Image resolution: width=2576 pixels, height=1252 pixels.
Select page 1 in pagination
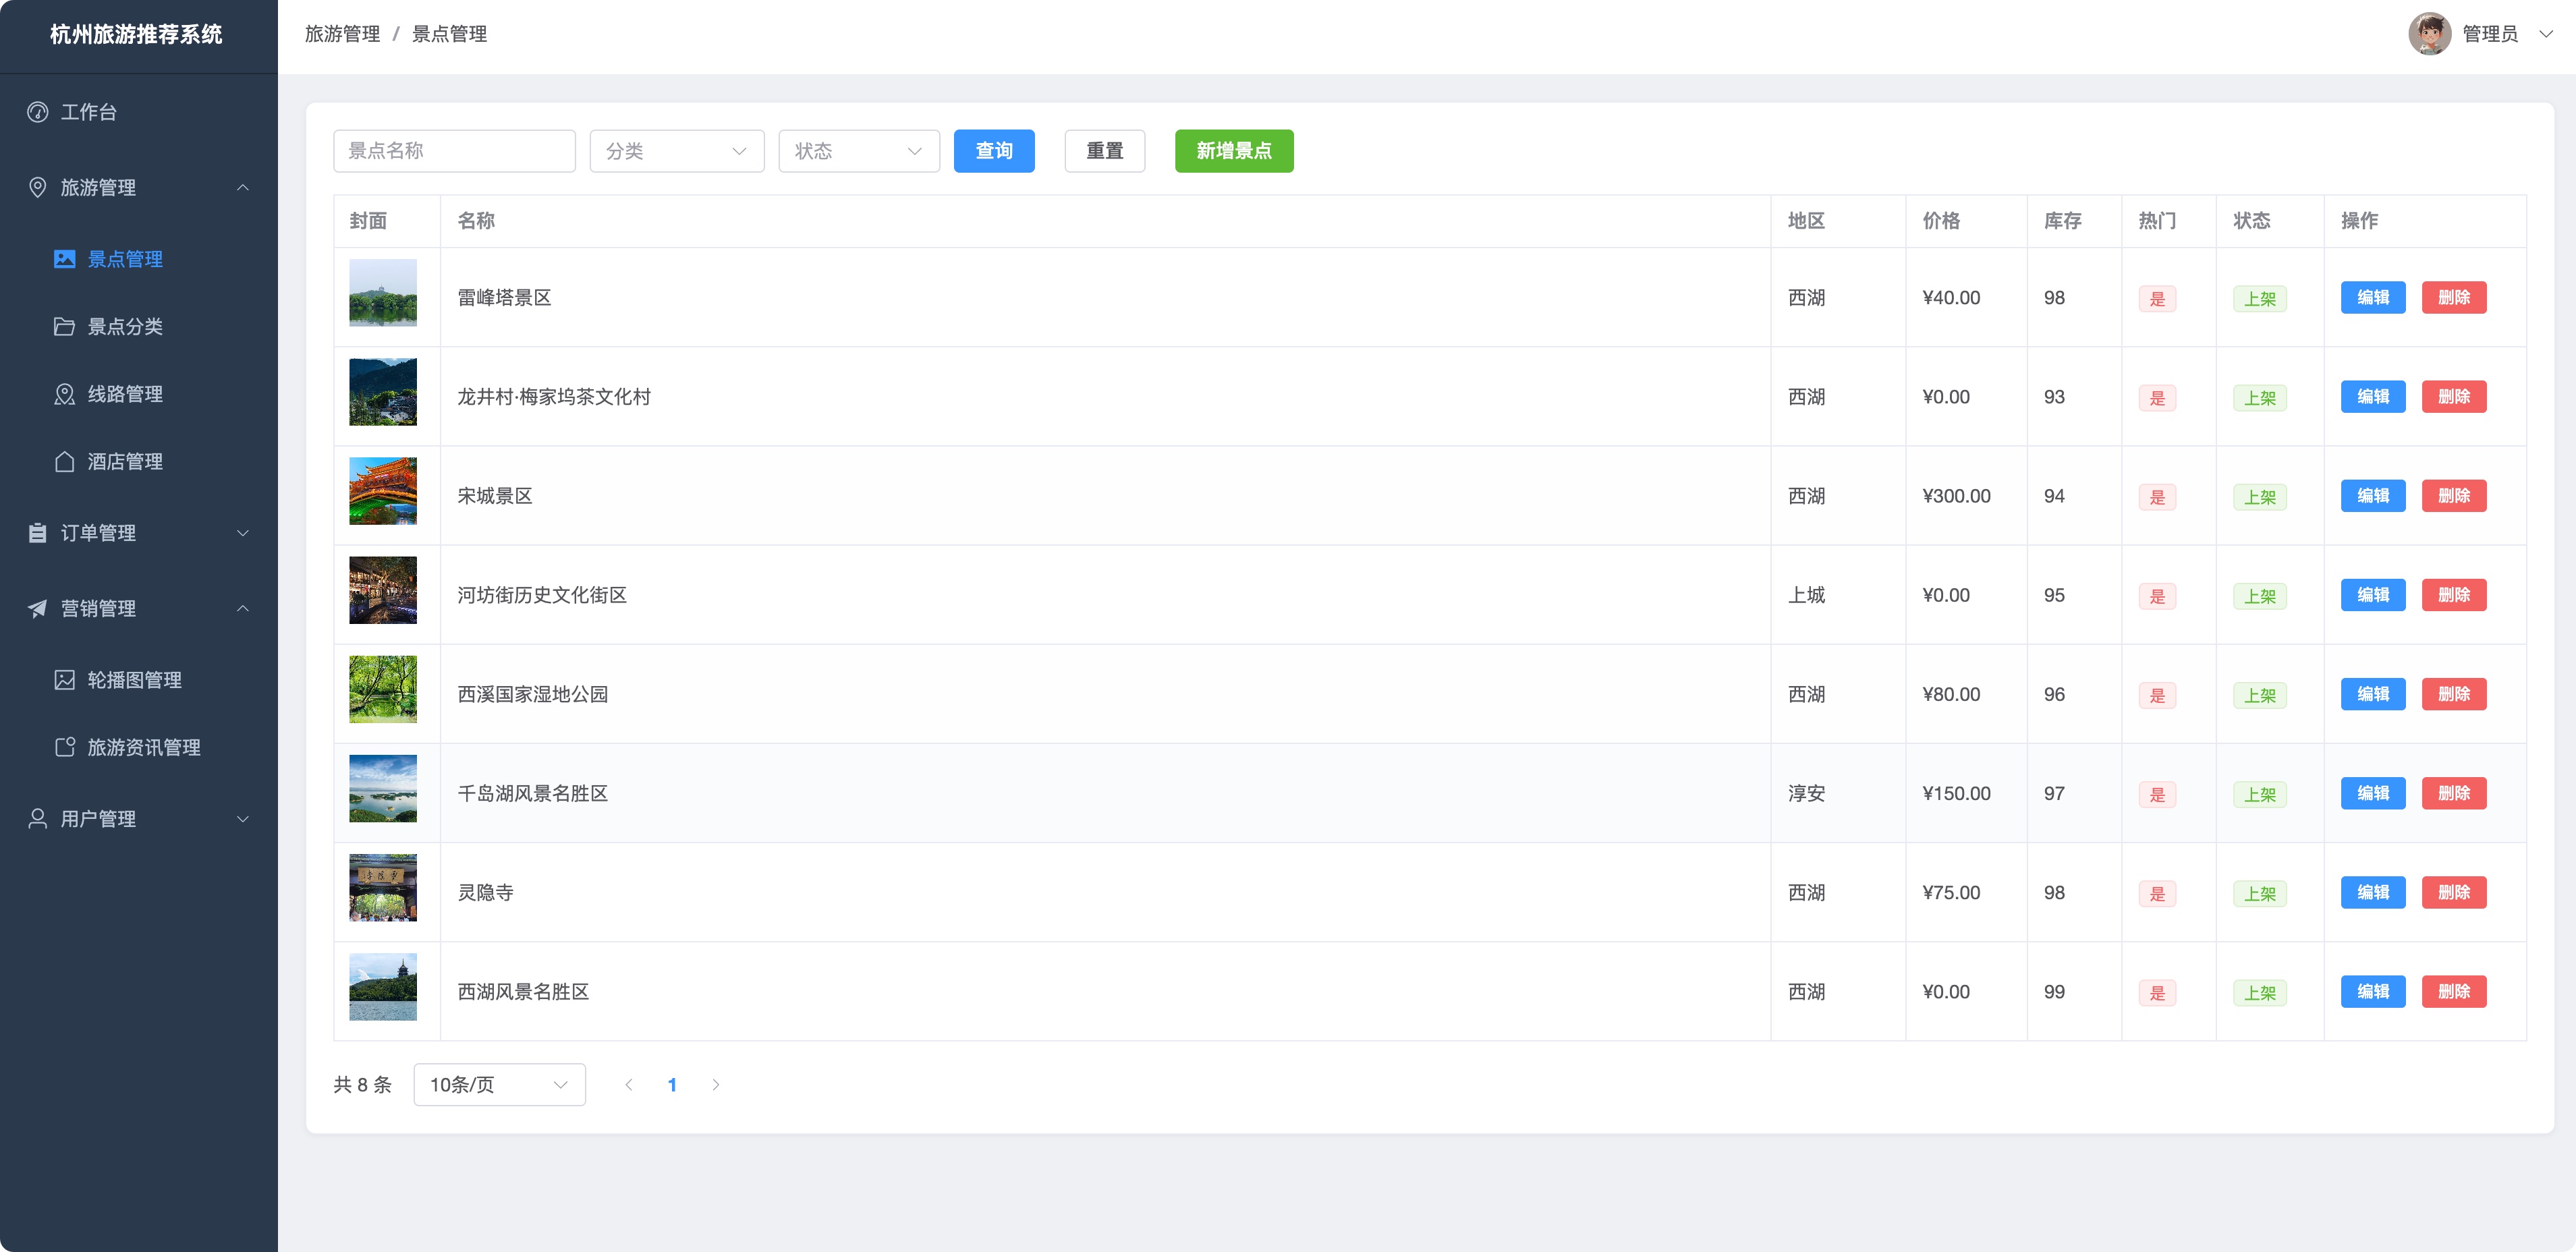pyautogui.click(x=672, y=1085)
